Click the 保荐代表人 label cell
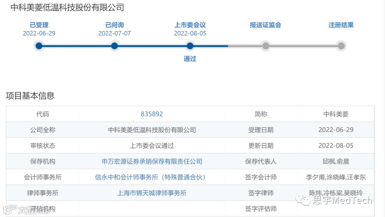The image size is (385, 217). point(261,162)
